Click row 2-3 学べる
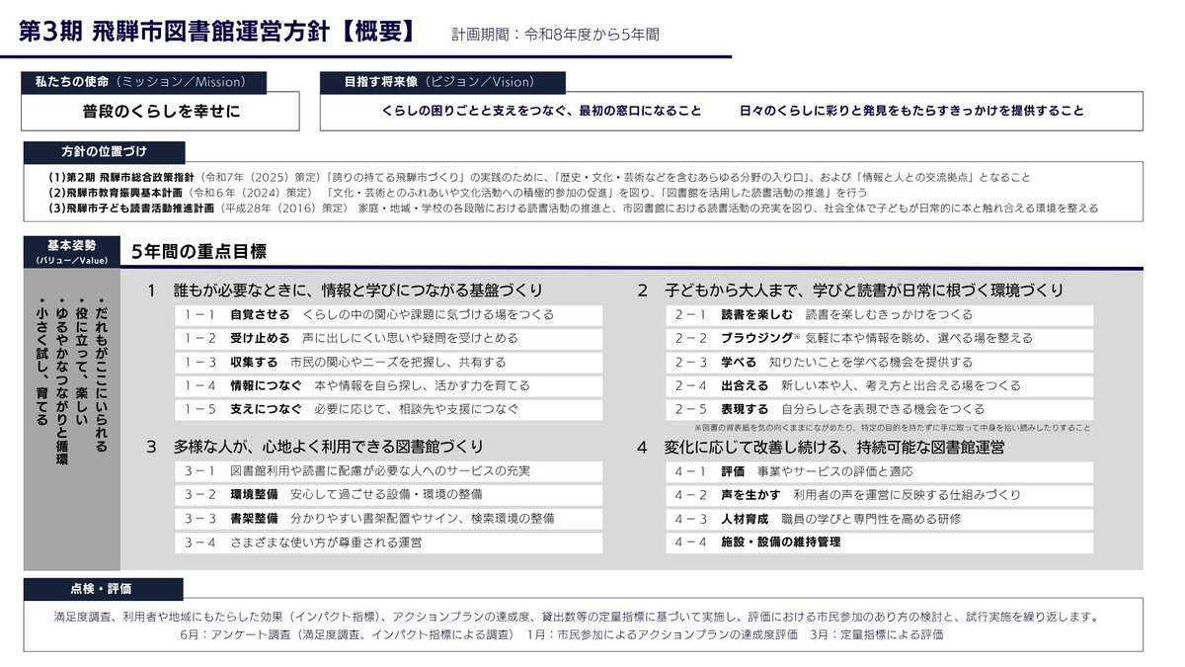 (880, 362)
